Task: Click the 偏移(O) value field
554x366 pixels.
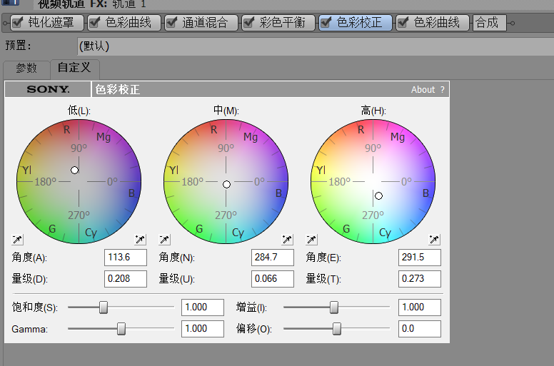Action: click(x=419, y=329)
